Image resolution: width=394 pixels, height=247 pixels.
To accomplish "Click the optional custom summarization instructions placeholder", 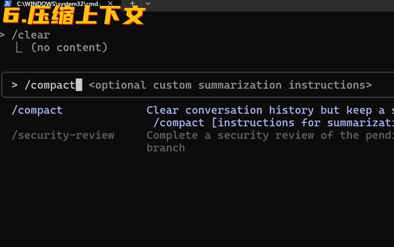I will click(x=230, y=85).
